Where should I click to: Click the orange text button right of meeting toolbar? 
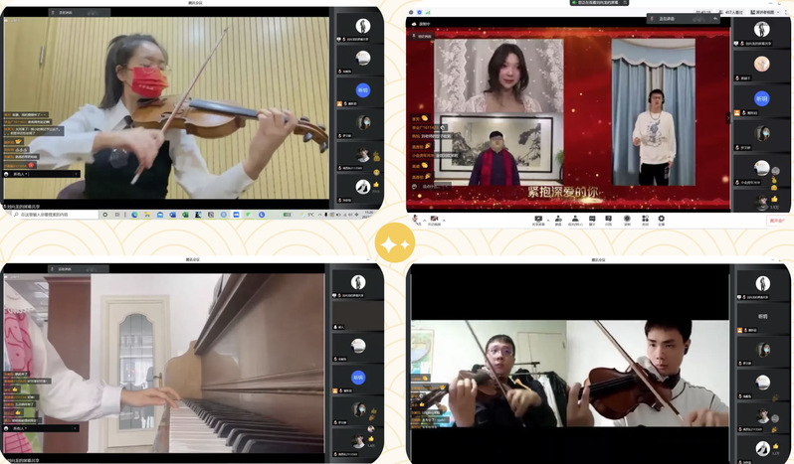click(x=776, y=221)
